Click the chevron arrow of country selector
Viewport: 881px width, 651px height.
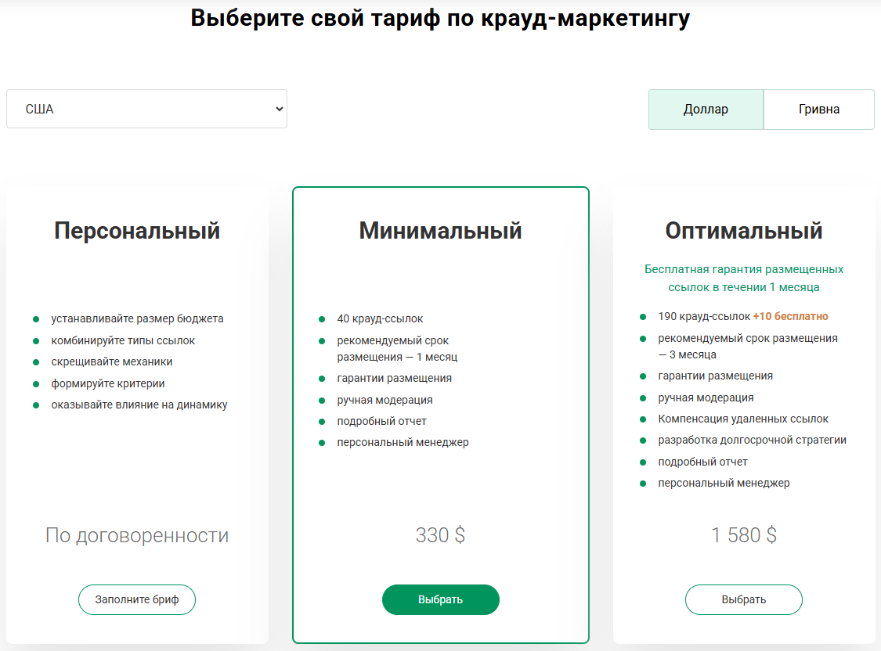tap(279, 110)
